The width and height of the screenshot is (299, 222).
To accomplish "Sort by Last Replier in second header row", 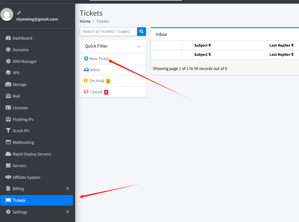I will [x=281, y=54].
